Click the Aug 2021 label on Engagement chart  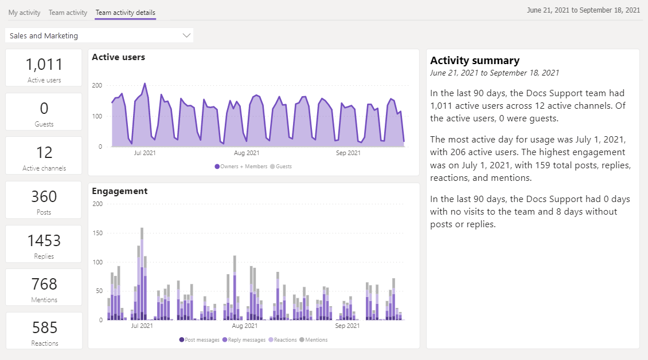(245, 326)
